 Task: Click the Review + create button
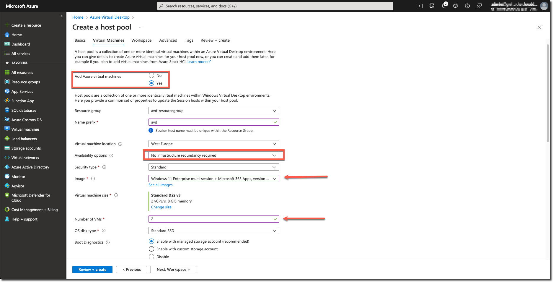click(x=92, y=269)
